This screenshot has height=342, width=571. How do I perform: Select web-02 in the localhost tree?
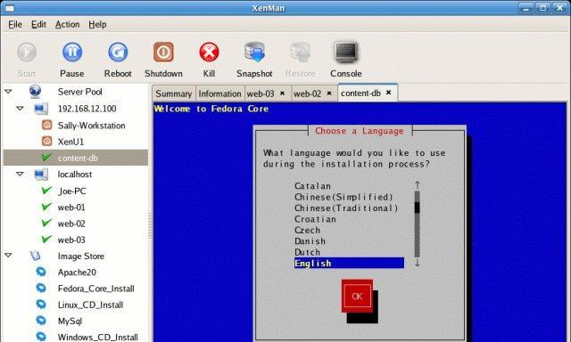click(71, 224)
